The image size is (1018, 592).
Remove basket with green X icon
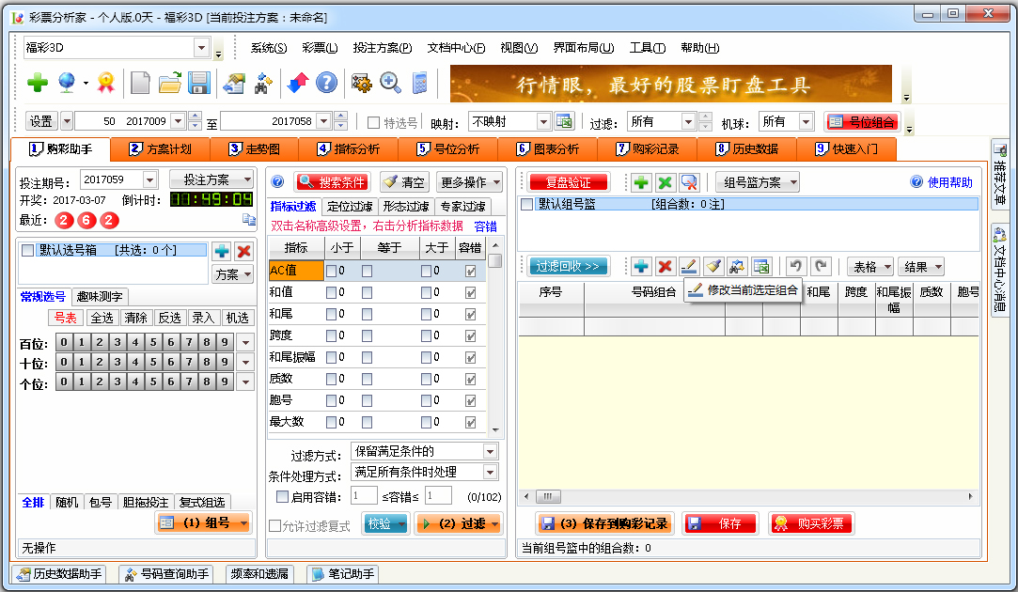click(x=665, y=182)
